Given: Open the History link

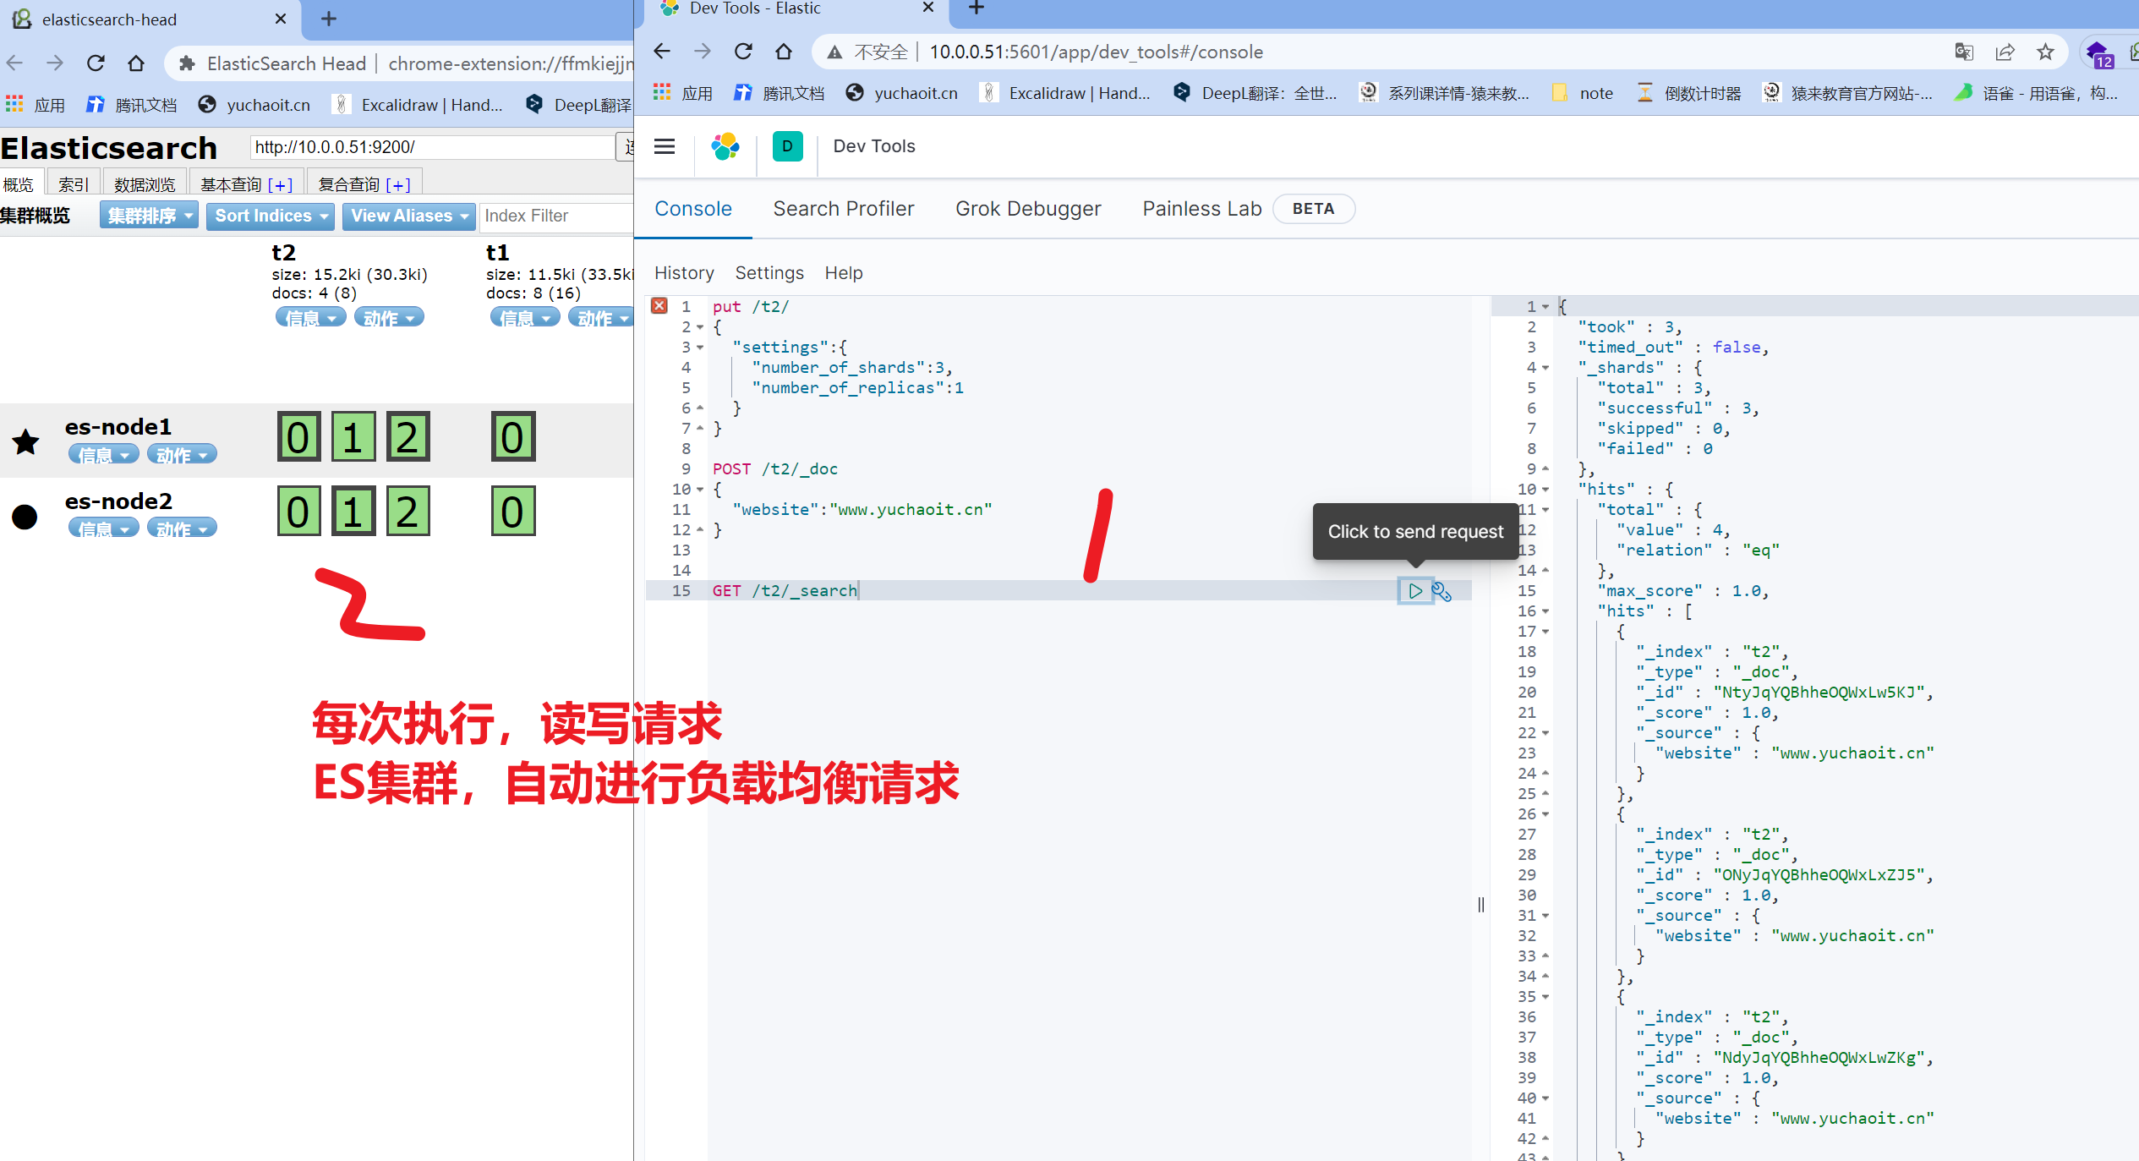Looking at the screenshot, I should (684, 273).
